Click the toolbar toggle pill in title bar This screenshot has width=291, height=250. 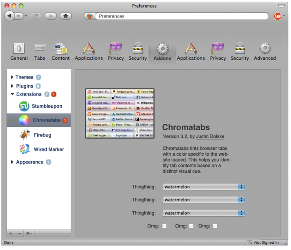(x=281, y=6)
